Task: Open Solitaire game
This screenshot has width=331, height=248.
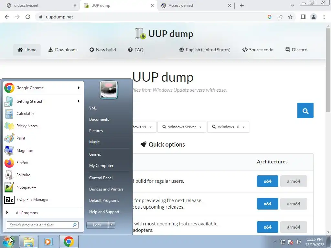Action: click(43, 175)
